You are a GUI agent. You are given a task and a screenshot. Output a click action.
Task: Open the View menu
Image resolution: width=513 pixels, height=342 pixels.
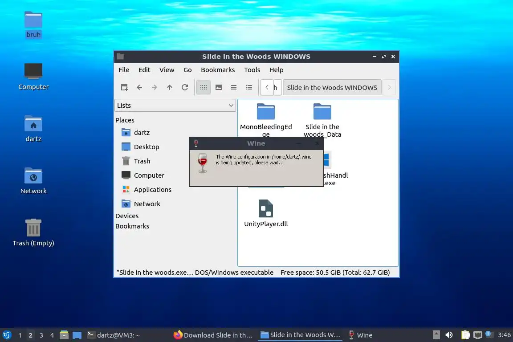pyautogui.click(x=167, y=70)
